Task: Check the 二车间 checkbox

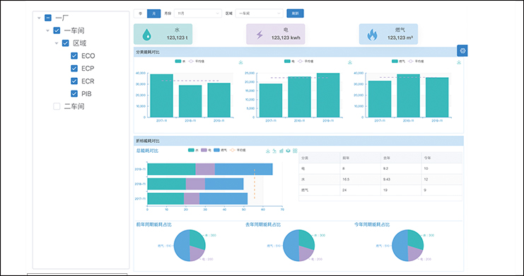Action: [x=57, y=106]
